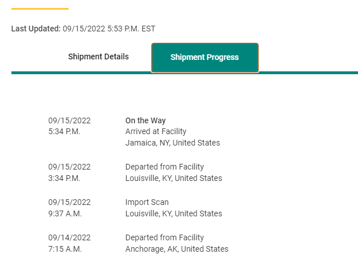Viewport: 358px width, 262px height.
Task: Click the 9:37 A.M. time entry
Action: 65,213
